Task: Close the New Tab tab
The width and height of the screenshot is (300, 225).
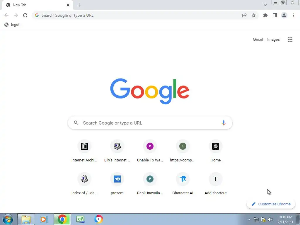Action: click(x=68, y=5)
